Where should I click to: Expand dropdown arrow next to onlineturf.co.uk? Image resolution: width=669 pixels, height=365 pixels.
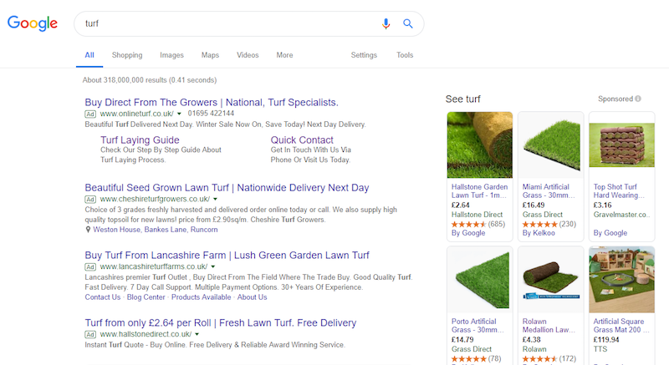(180, 114)
